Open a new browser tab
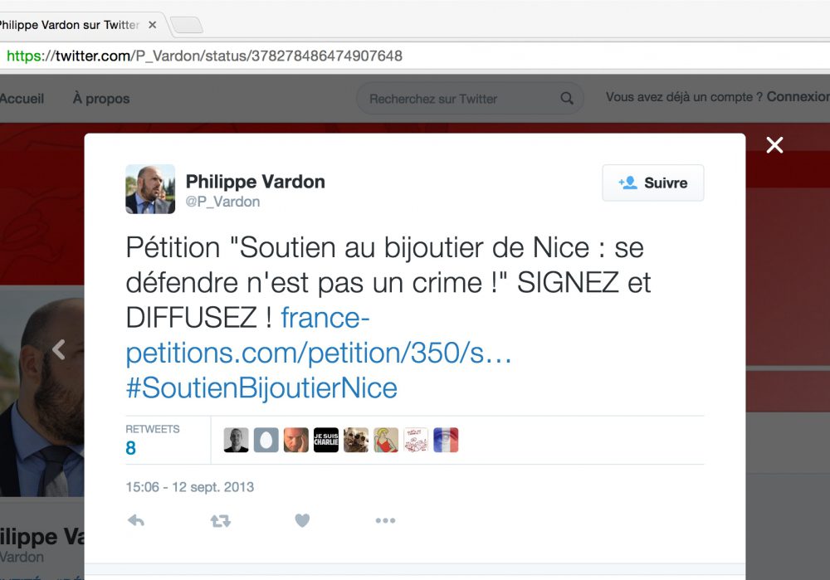This screenshot has height=580, width=830. tap(187, 25)
